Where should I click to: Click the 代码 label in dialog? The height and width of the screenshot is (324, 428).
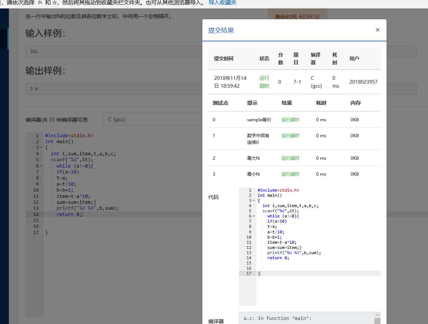pyautogui.click(x=213, y=197)
